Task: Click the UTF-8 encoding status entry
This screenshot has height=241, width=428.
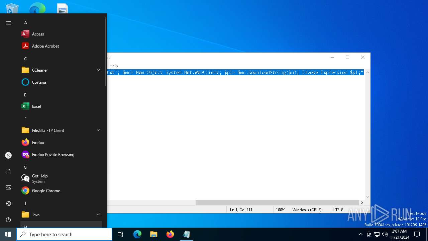Action: click(338, 210)
